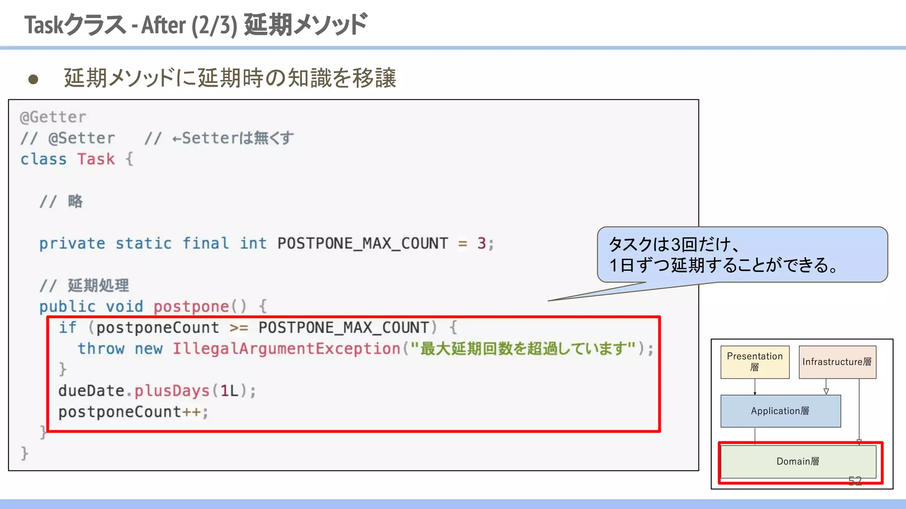Click the dueDate.plusDays(1L) line
The width and height of the screenshot is (906, 509).
click(157, 391)
